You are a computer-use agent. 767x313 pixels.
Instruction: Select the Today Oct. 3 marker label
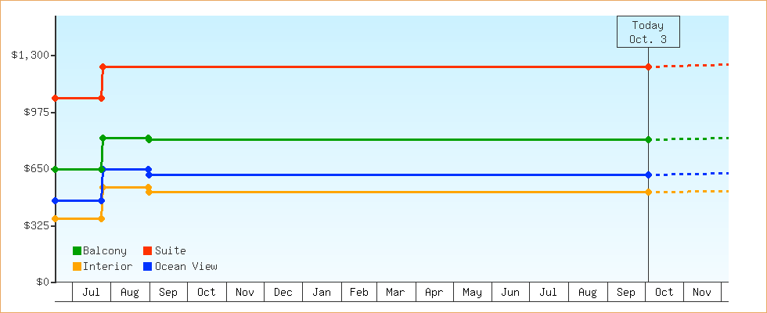pyautogui.click(x=647, y=32)
